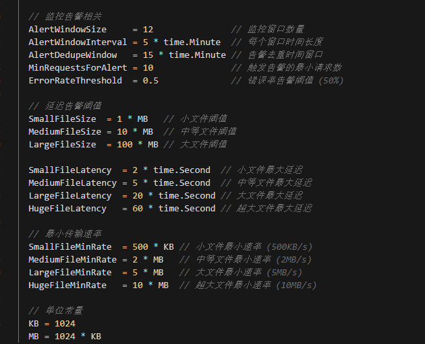Screen dimensions: 425x344
Task: Place cursor on LargeFileSize value 100
Action: tap(125, 145)
